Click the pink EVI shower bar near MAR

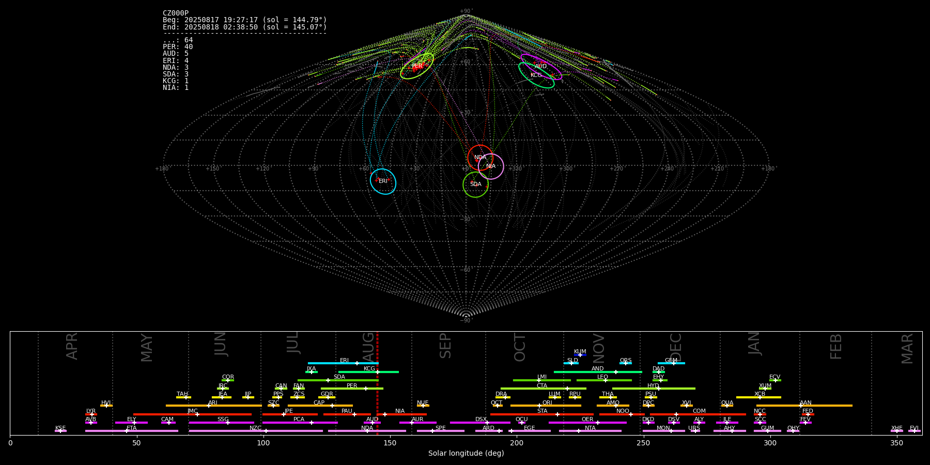(x=915, y=431)
